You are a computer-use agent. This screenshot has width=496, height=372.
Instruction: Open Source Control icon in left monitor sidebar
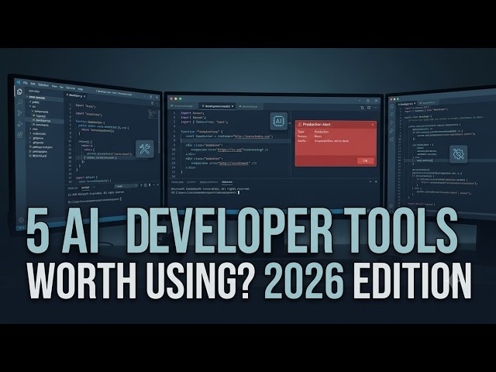tap(19, 113)
